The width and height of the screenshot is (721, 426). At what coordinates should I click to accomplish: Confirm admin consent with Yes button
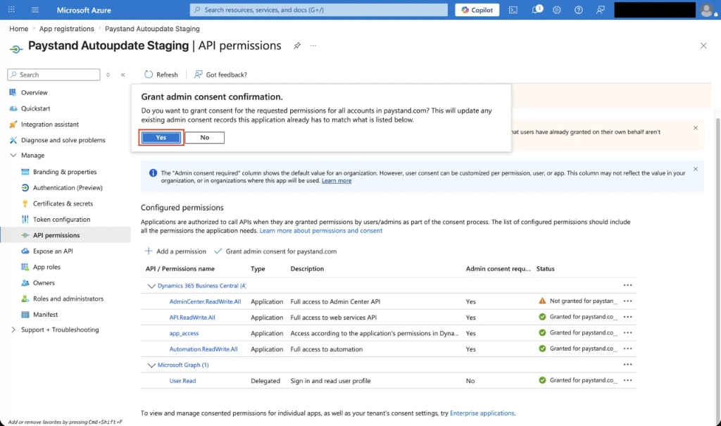(x=161, y=137)
